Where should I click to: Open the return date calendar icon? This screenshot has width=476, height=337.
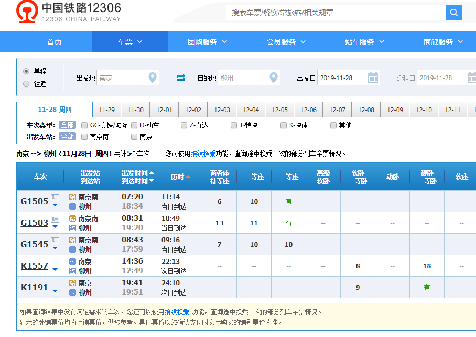click(472, 78)
